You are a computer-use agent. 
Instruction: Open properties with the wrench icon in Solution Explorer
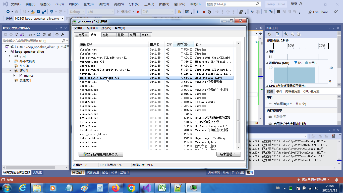coord(63,34)
